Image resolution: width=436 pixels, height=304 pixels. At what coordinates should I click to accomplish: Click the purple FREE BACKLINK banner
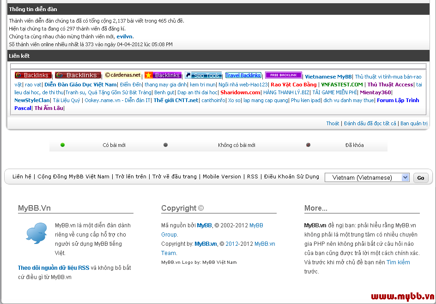[283, 75]
